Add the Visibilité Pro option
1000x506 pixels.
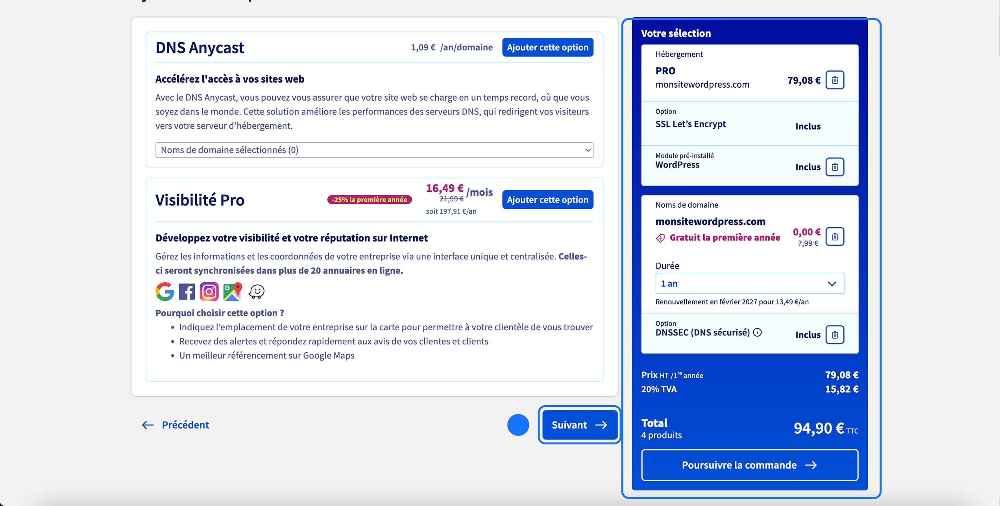click(547, 200)
